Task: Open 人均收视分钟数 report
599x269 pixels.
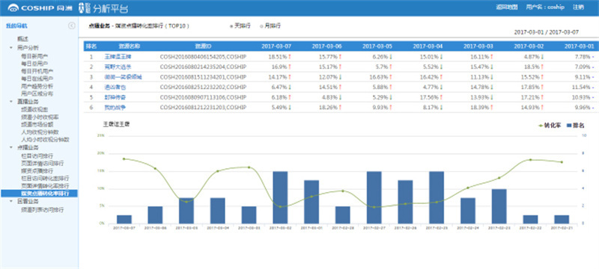Action: 40,132
